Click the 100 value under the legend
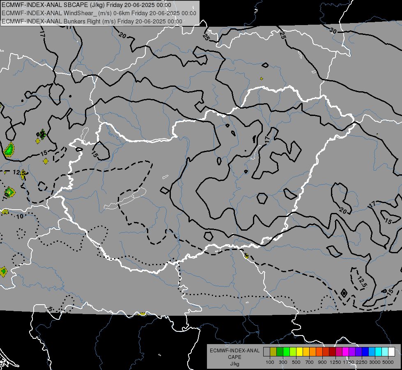The height and width of the screenshot is (370, 402). (270, 362)
